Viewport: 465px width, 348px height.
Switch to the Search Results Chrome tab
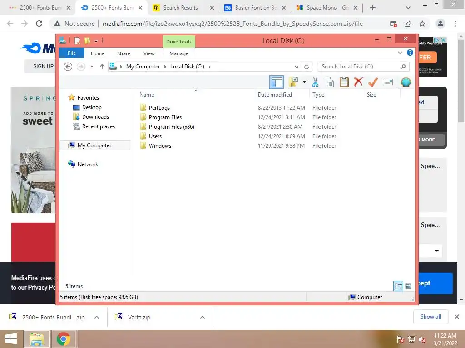[x=180, y=8]
